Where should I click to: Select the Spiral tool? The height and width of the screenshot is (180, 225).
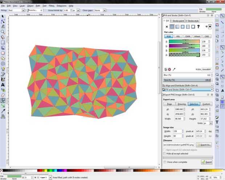[3, 64]
